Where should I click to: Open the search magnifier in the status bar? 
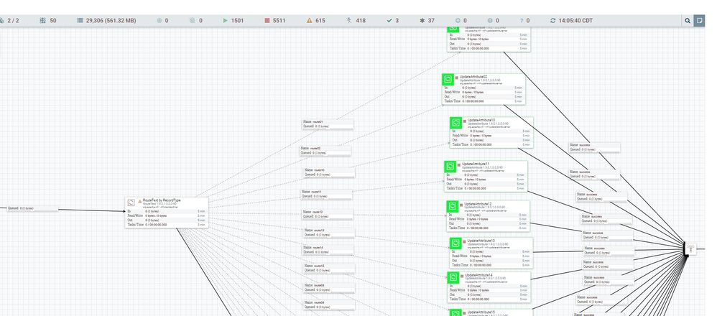688,21
